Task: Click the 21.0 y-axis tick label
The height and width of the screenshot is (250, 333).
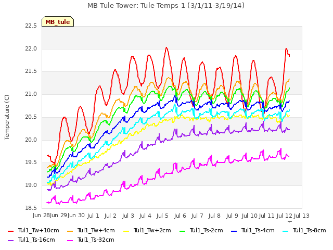Action: (31, 94)
